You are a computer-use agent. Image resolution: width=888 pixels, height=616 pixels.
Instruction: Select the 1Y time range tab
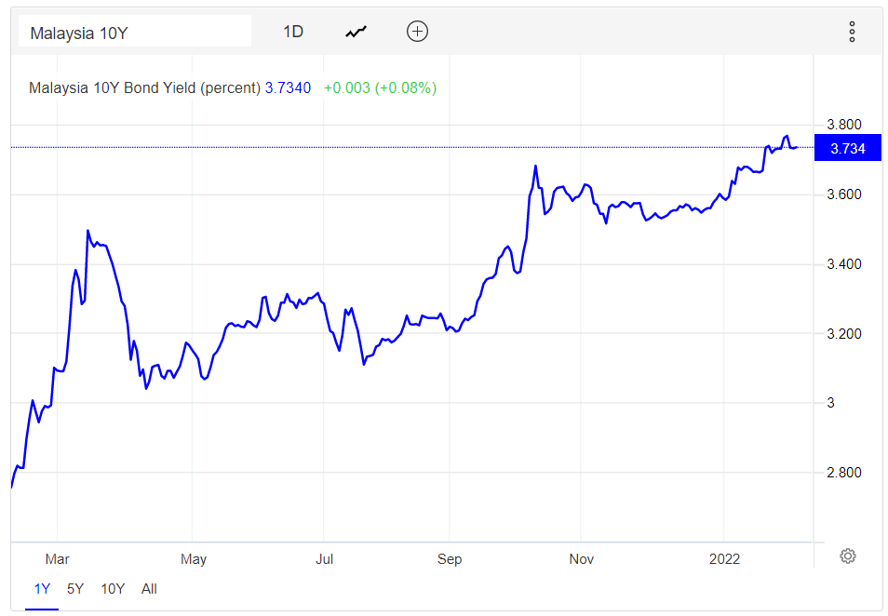42,589
